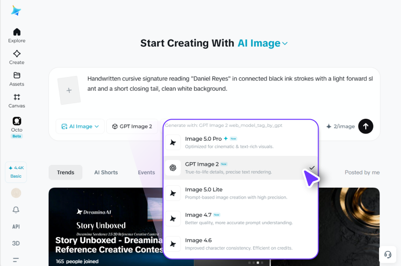Choose the Image 4.6 model
This screenshot has height=266, width=401.
241,244
